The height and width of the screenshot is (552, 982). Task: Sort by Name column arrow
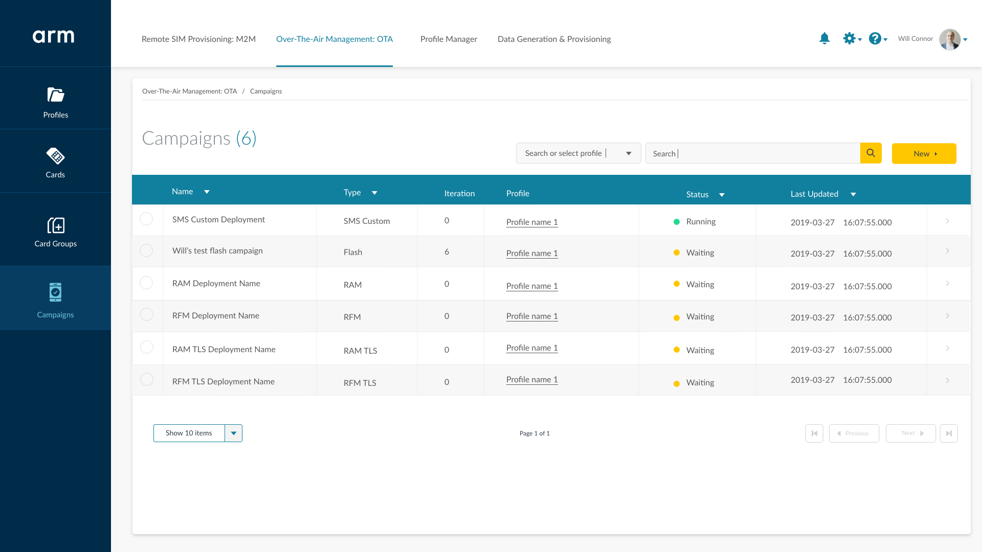tap(207, 192)
